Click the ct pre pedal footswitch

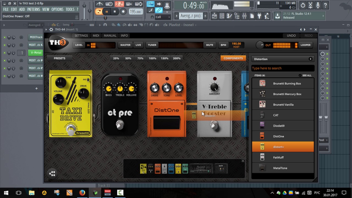coord(120,125)
